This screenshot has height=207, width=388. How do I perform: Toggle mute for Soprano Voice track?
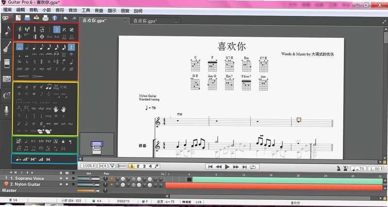[67, 178]
